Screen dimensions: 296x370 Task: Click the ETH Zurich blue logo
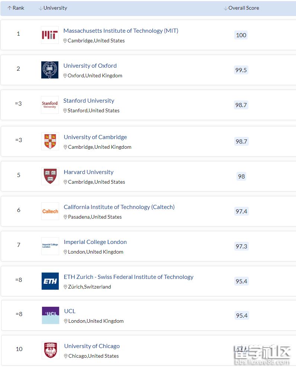click(50, 281)
